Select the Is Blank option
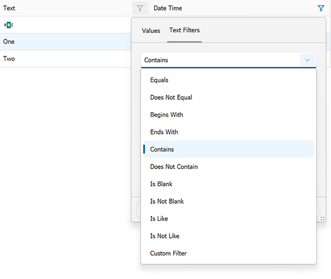 [x=228, y=184]
